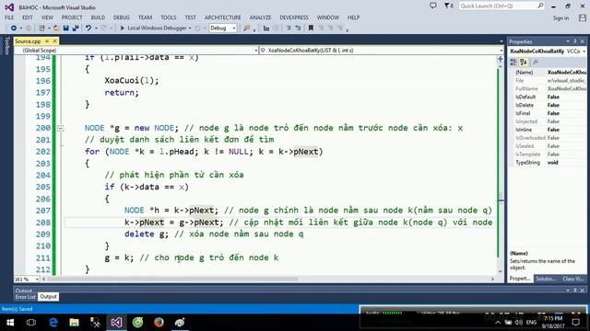Open Task View on the taskbar
Viewport: 590px width, 331px height.
(x=31, y=323)
